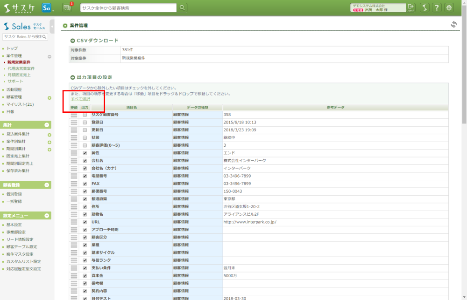Collapse the 顧客登録 section header

tap(47, 185)
